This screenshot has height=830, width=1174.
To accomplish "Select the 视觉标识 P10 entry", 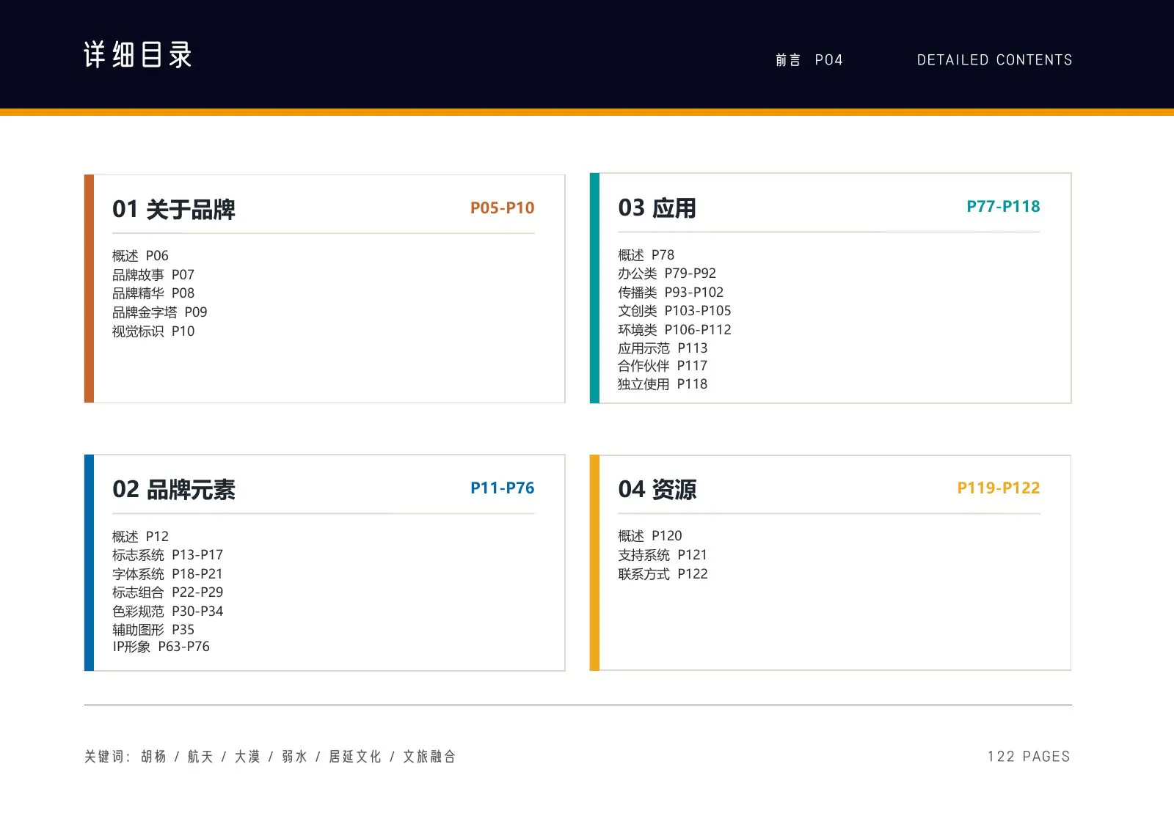I will (x=153, y=331).
